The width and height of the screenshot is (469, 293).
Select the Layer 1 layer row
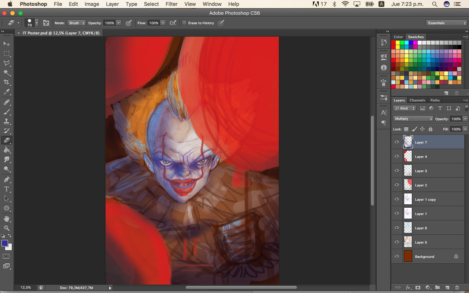point(428,214)
